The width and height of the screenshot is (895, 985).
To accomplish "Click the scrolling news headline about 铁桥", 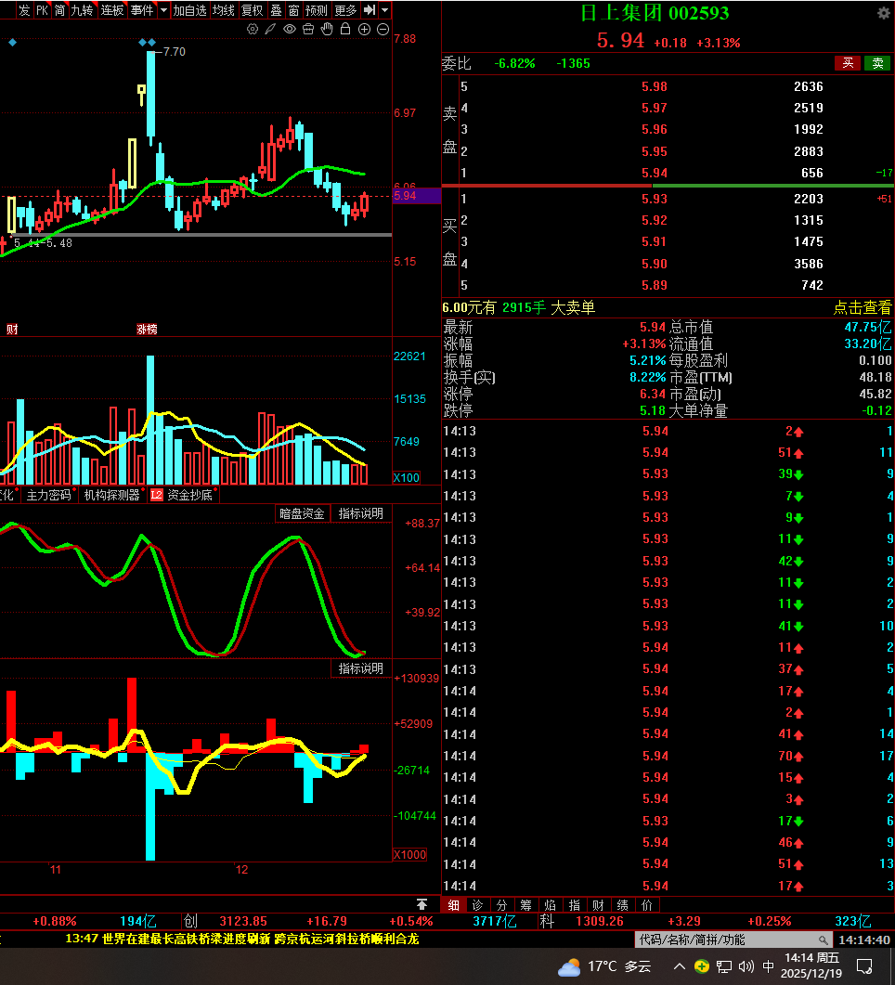I will pyautogui.click(x=241, y=939).
